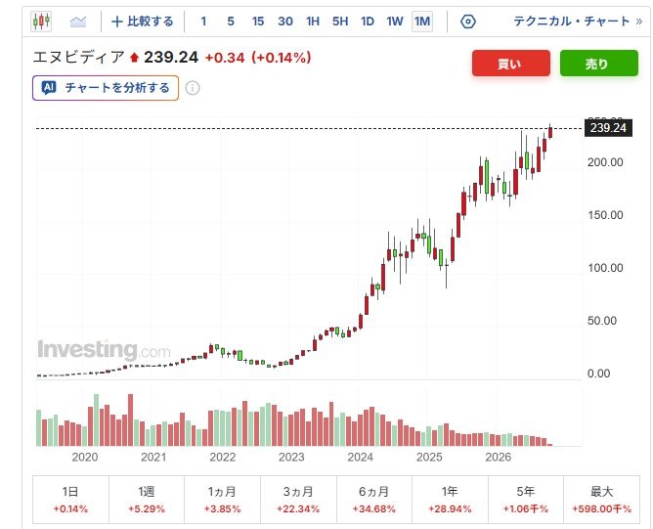Open the テクニカル・チャート link
This screenshot has width=653, height=529.
(578, 22)
